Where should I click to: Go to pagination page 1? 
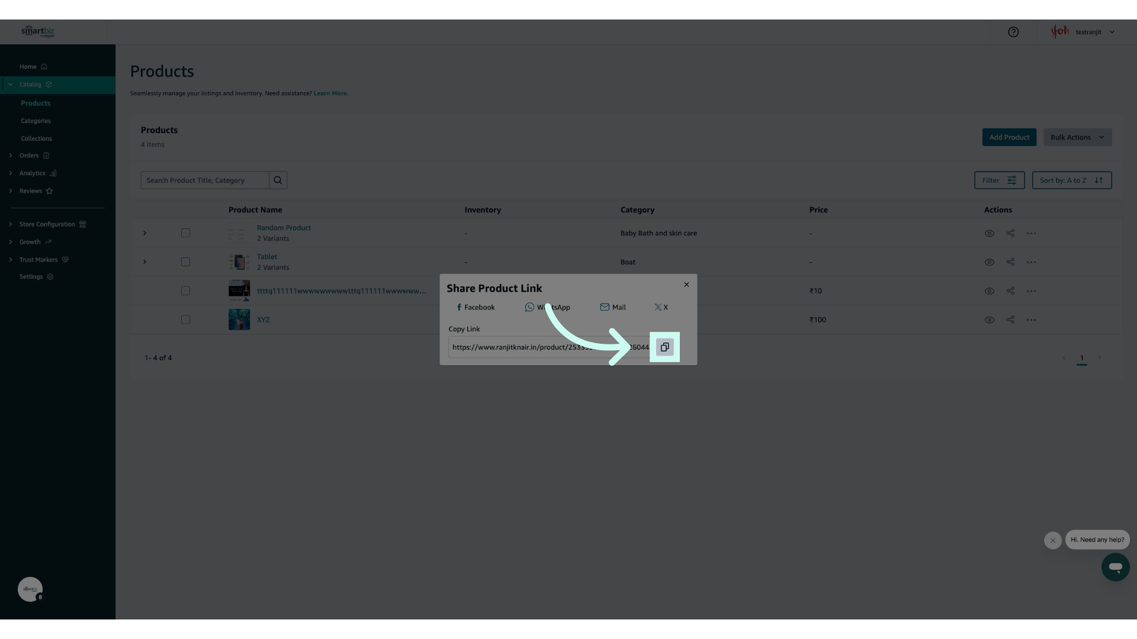click(x=1081, y=358)
